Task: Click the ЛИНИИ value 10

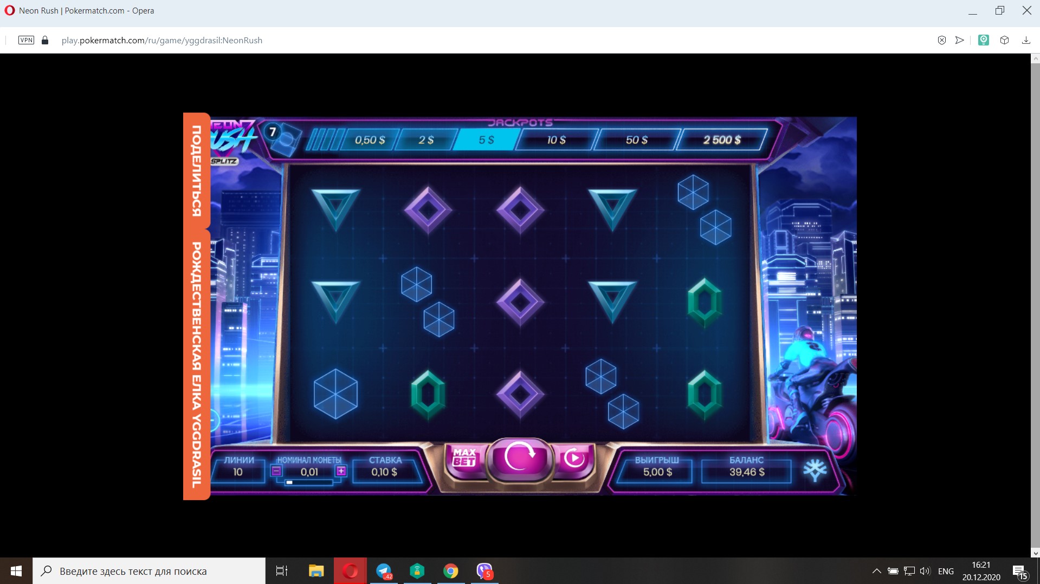Action: tap(238, 472)
